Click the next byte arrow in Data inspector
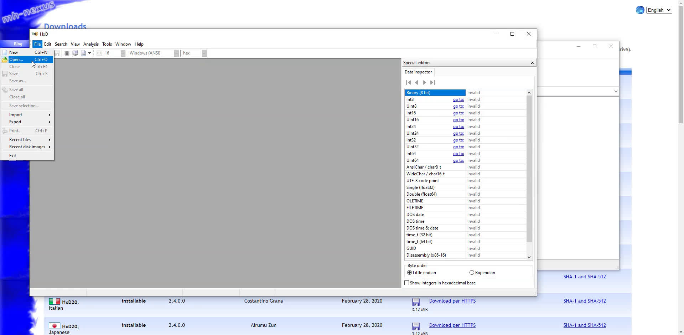Image resolution: width=684 pixels, height=335 pixels. (424, 83)
